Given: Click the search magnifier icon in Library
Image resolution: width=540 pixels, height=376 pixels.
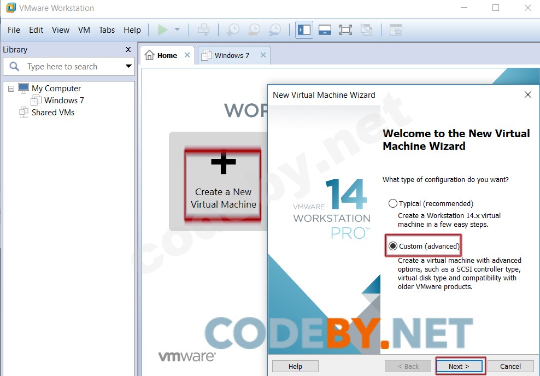Looking at the screenshot, I should (14, 66).
